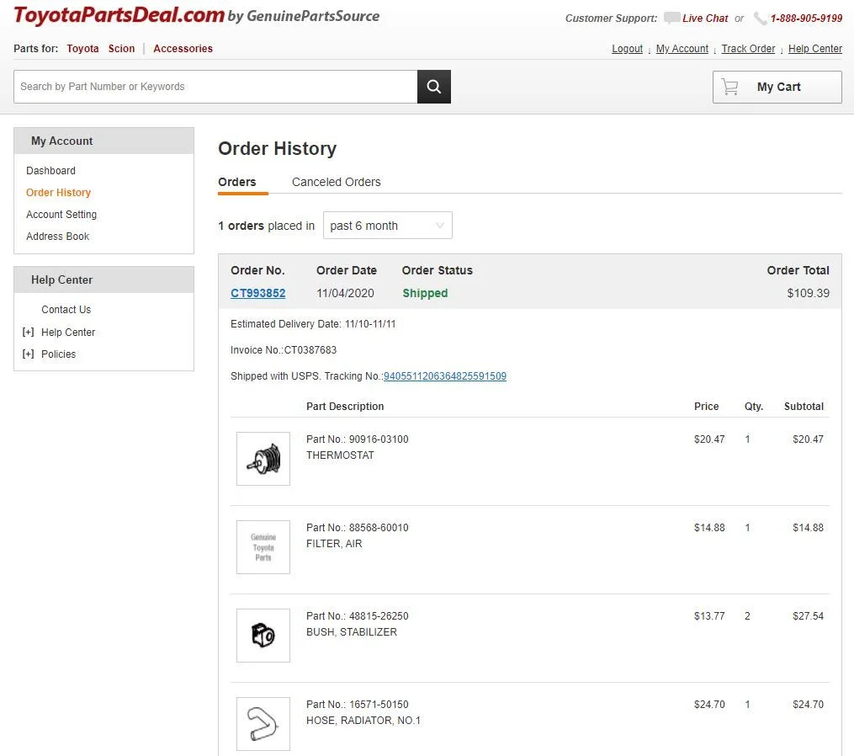Click the $13.77 price
The width and height of the screenshot is (854, 756).
click(x=709, y=616)
